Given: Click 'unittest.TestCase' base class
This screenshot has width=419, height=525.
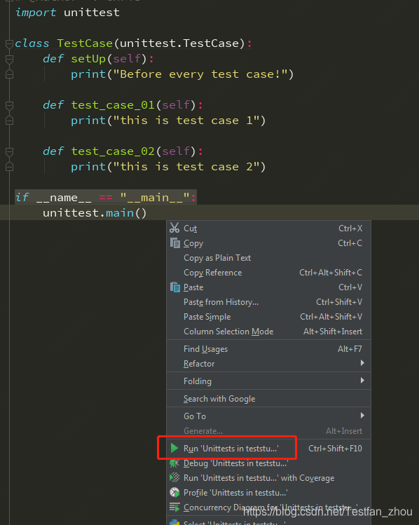Looking at the screenshot, I should pyautogui.click(x=179, y=43).
